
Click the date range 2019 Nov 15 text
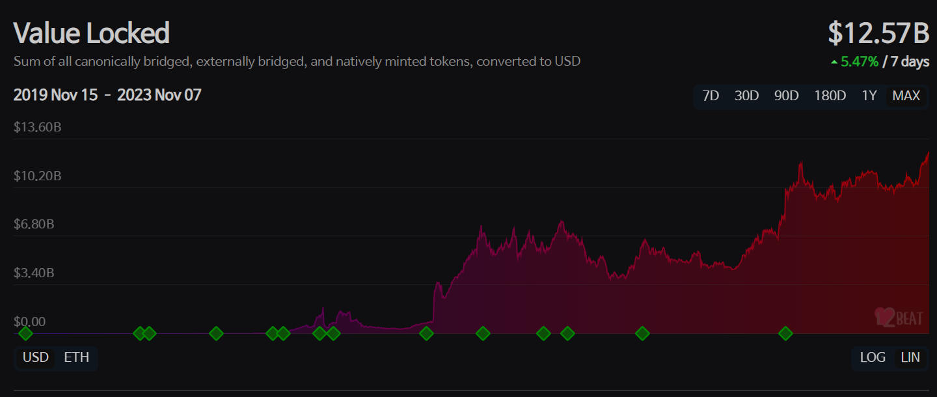[55, 95]
